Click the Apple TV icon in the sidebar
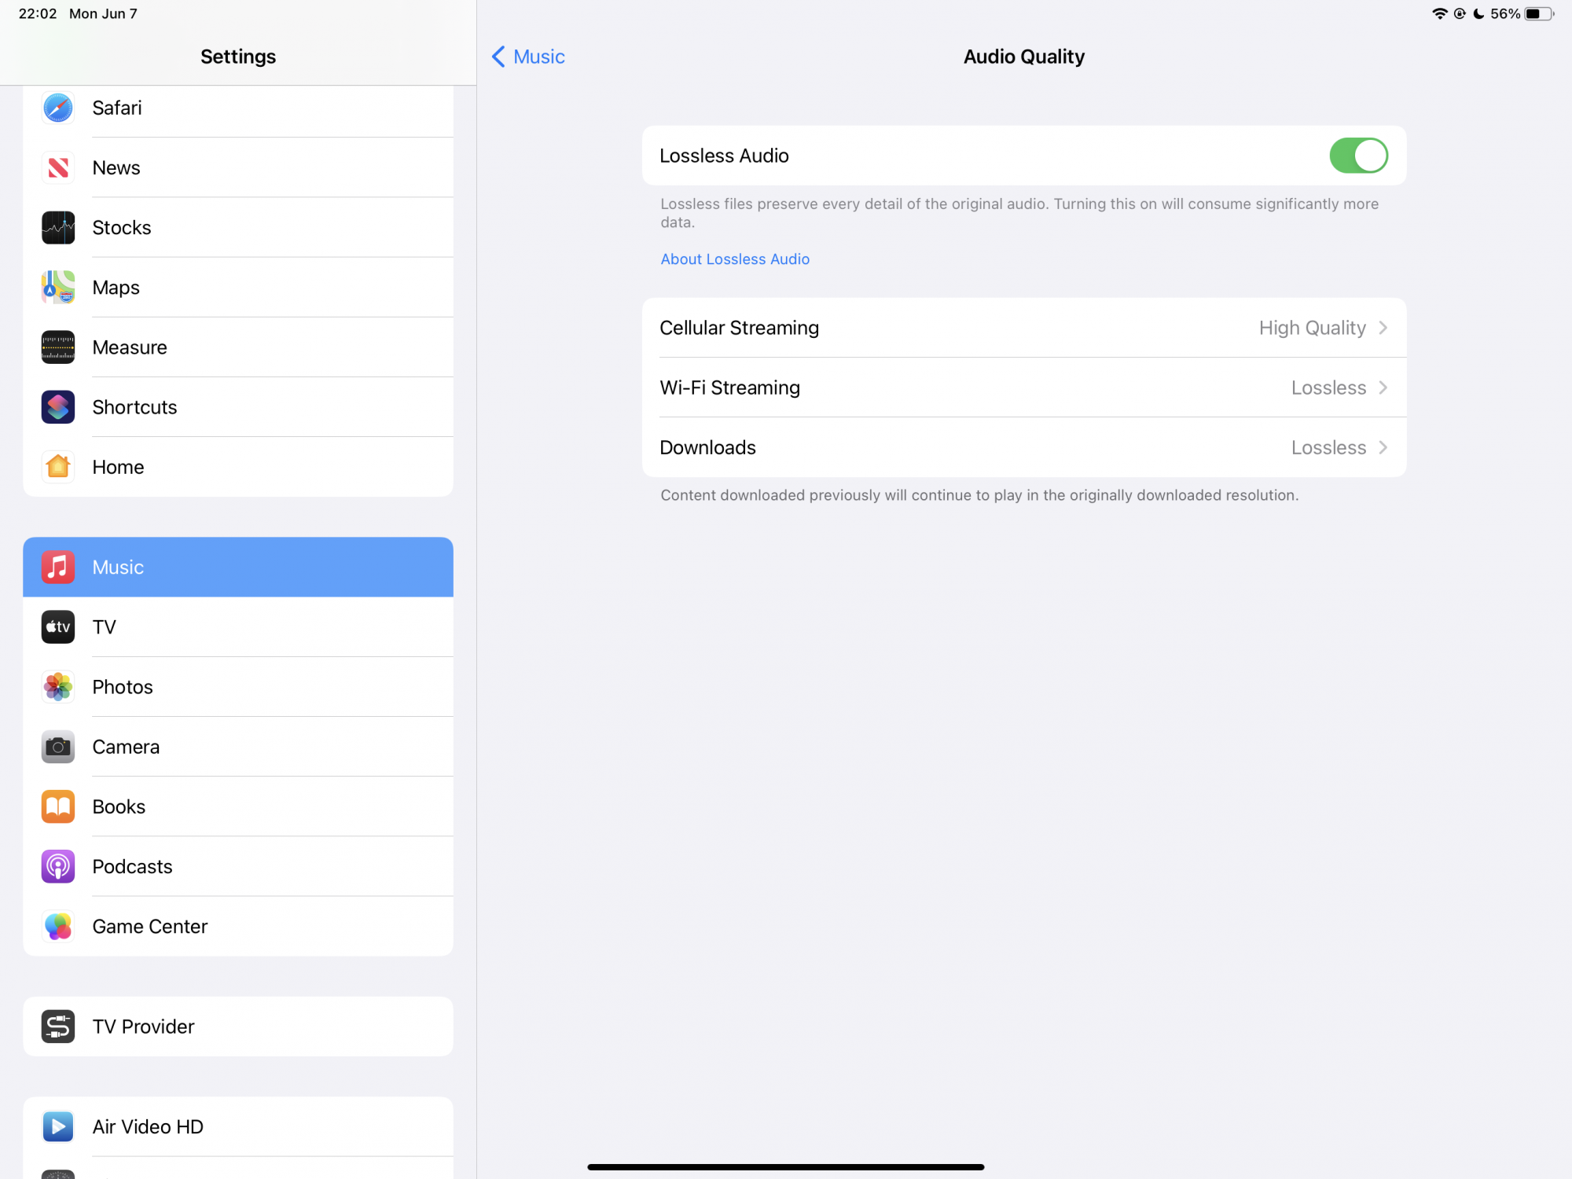Image resolution: width=1572 pixels, height=1179 pixels. (58, 627)
